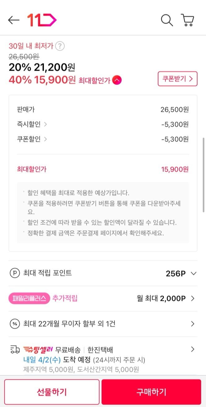
Task: Click the page scrollbar on right edge
Action: pyautogui.click(x=203, y=175)
